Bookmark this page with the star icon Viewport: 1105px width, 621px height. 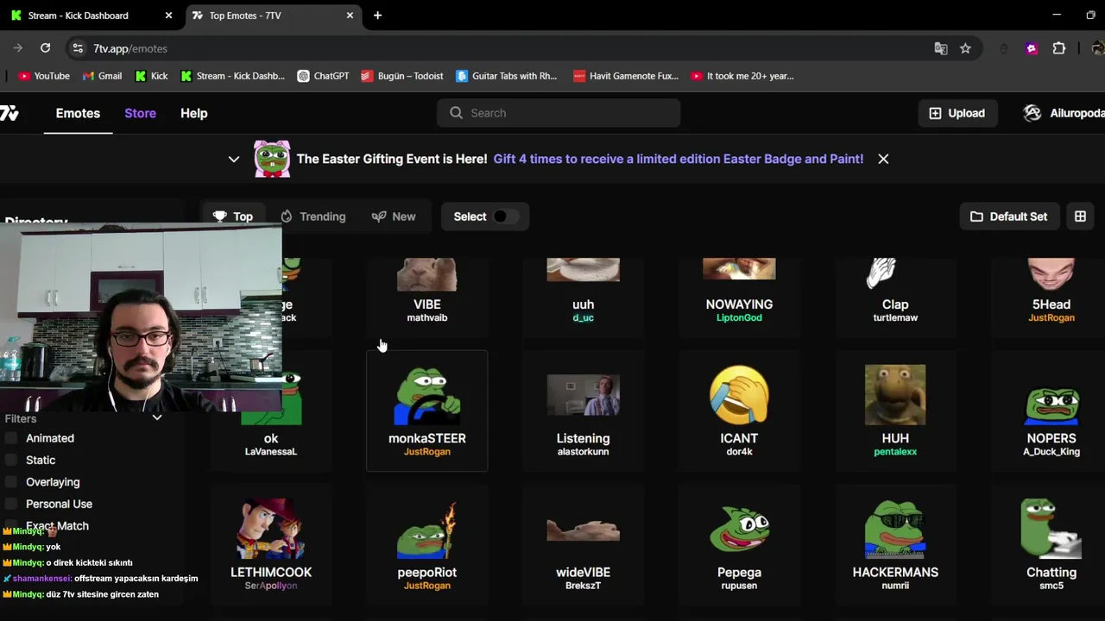[x=965, y=48]
